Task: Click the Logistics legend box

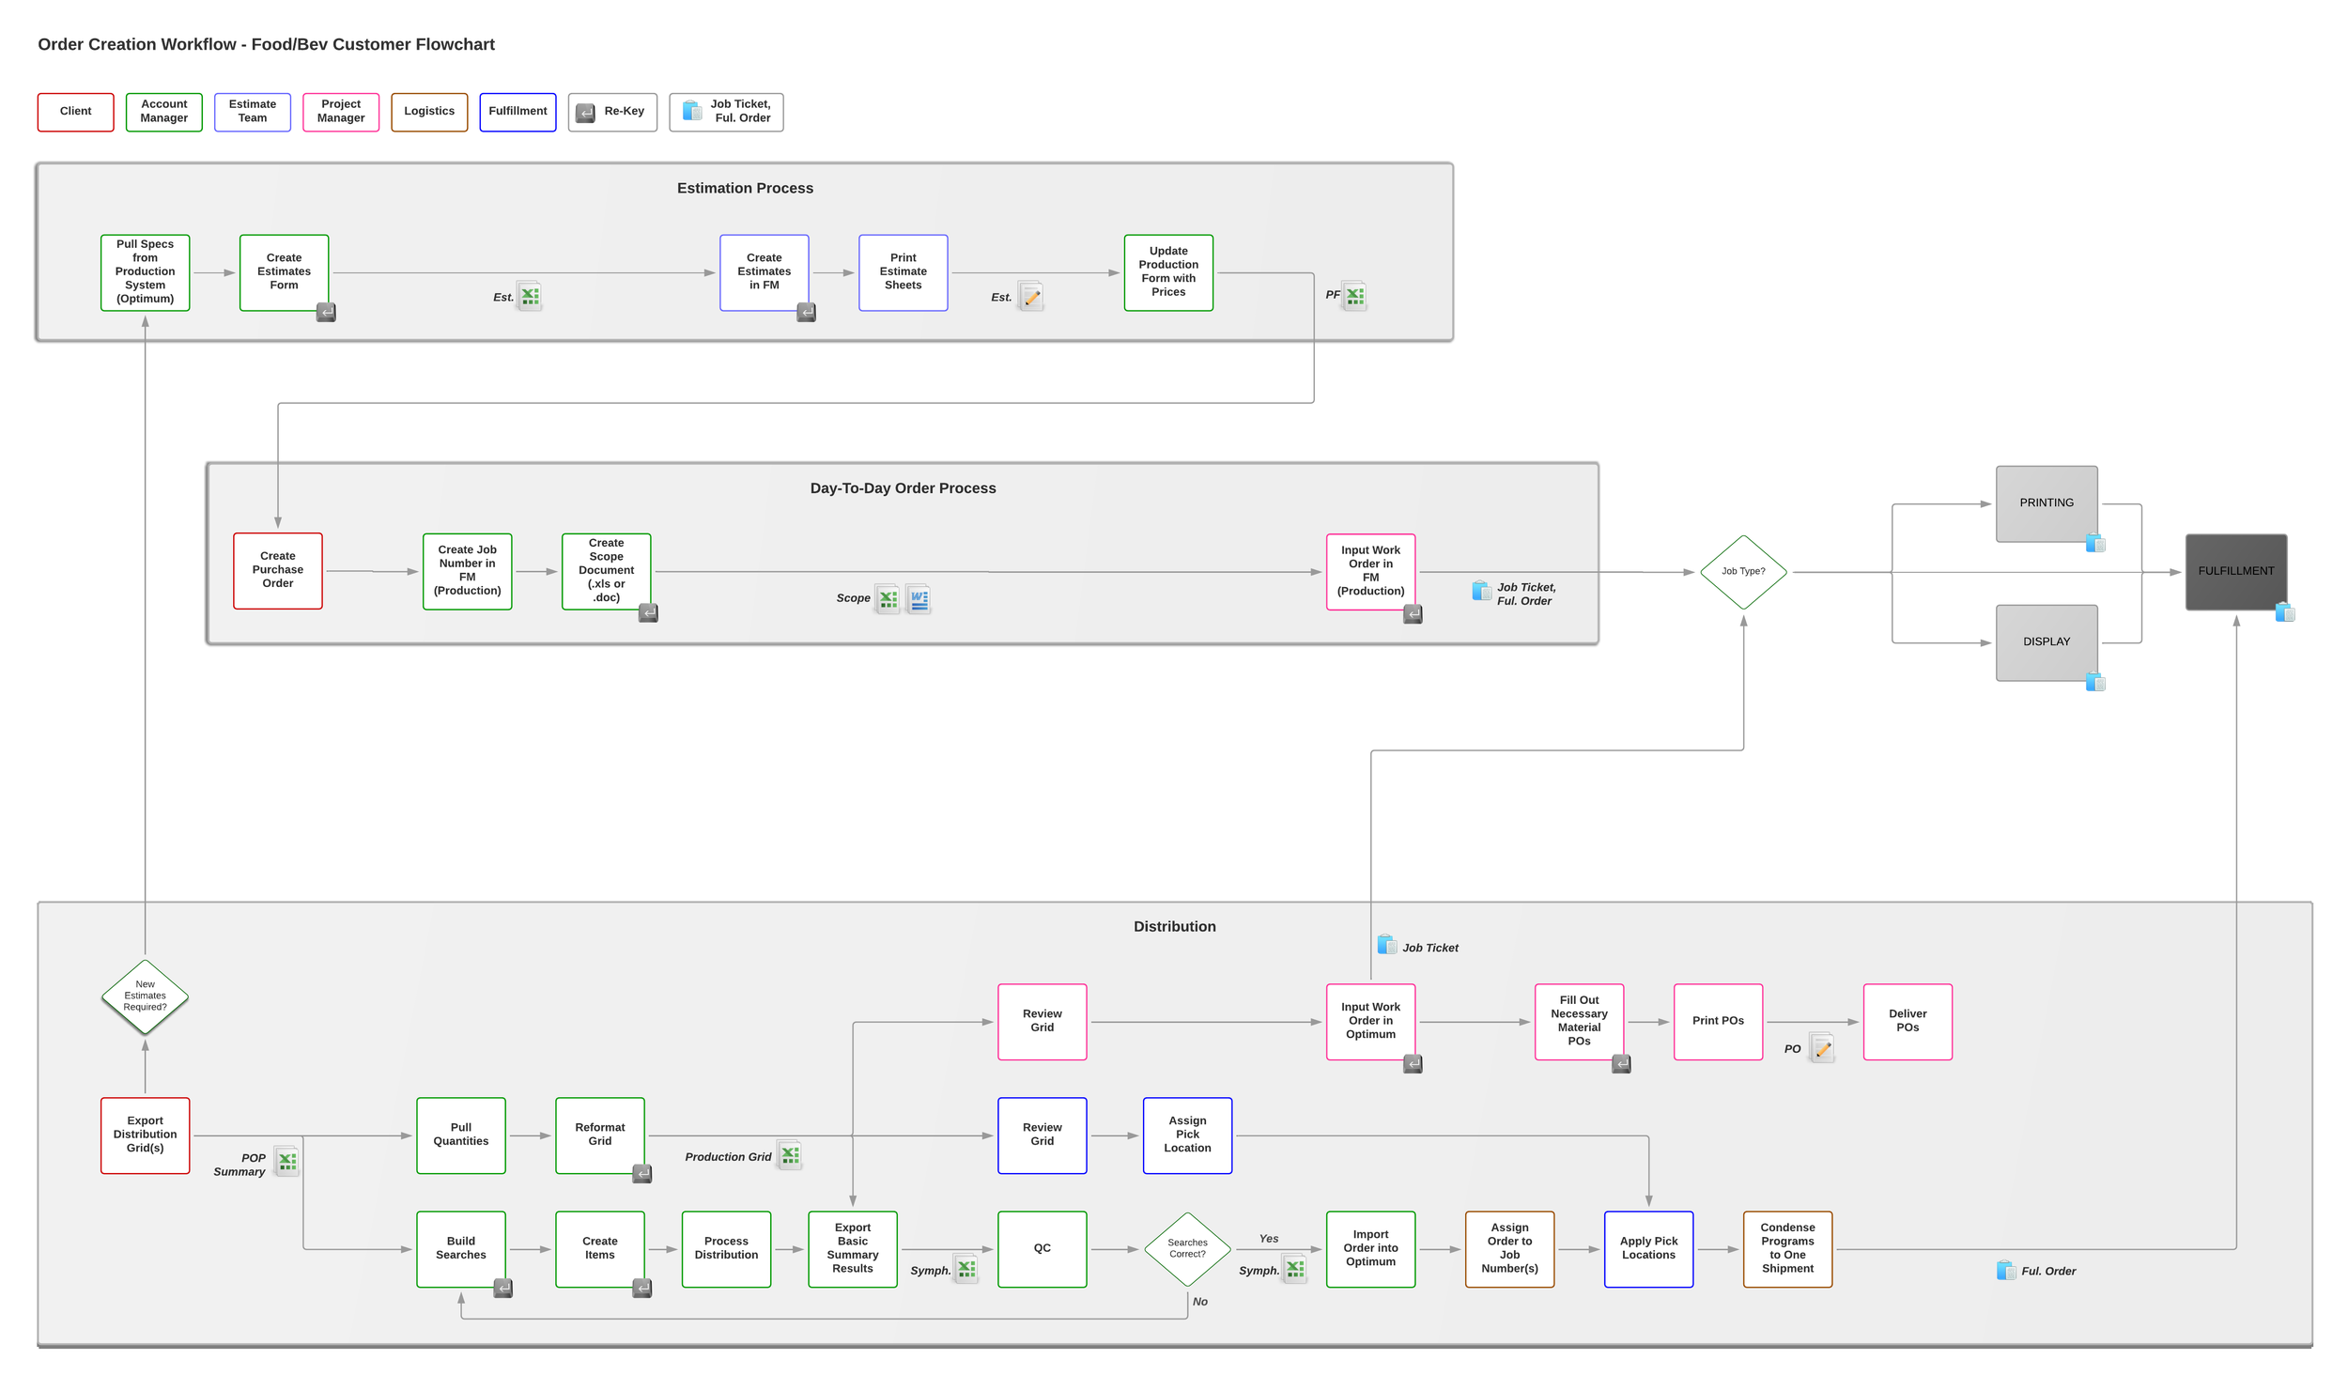Action: [429, 112]
